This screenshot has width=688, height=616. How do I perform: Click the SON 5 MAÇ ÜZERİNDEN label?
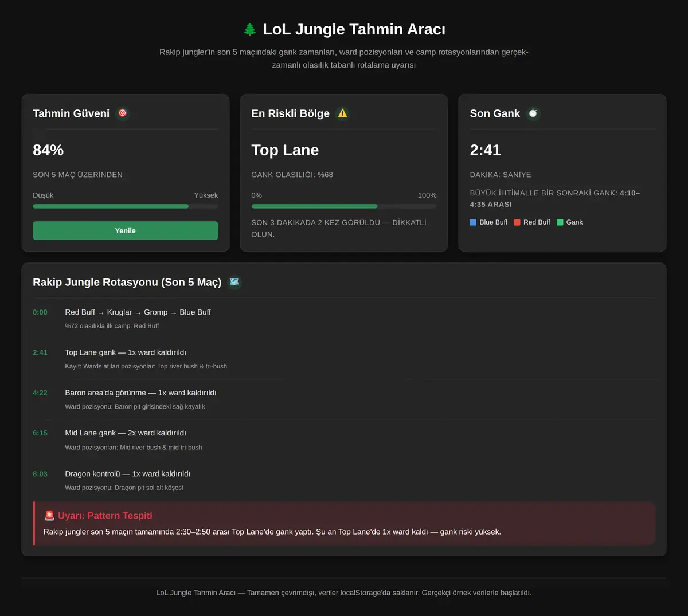click(77, 175)
